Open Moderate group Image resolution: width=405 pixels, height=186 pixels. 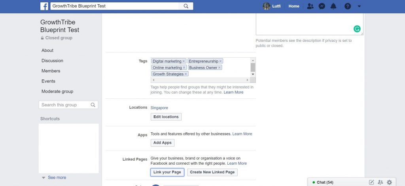point(57,91)
